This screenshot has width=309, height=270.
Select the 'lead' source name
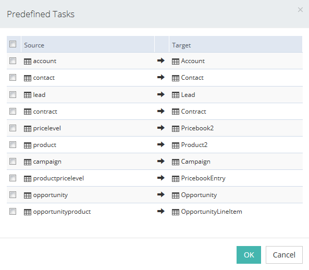pyautogui.click(x=39, y=95)
